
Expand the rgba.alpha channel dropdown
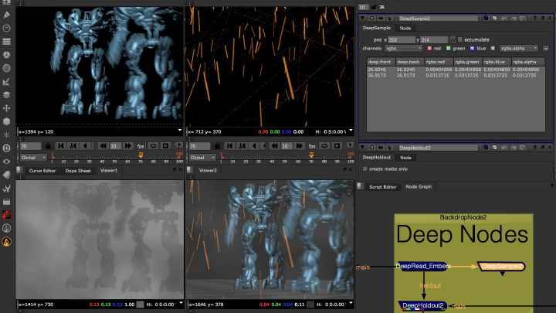(x=518, y=48)
